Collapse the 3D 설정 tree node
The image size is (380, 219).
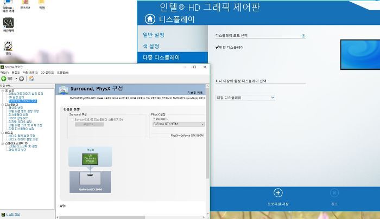coord(2,91)
